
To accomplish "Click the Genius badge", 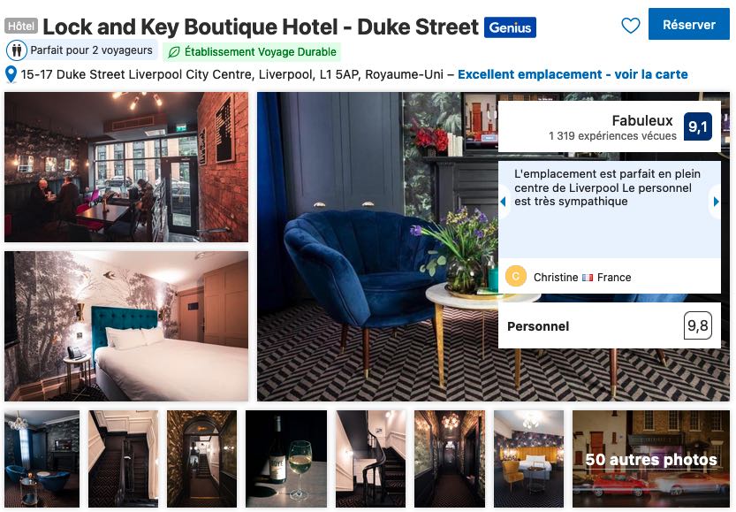I will [x=510, y=27].
